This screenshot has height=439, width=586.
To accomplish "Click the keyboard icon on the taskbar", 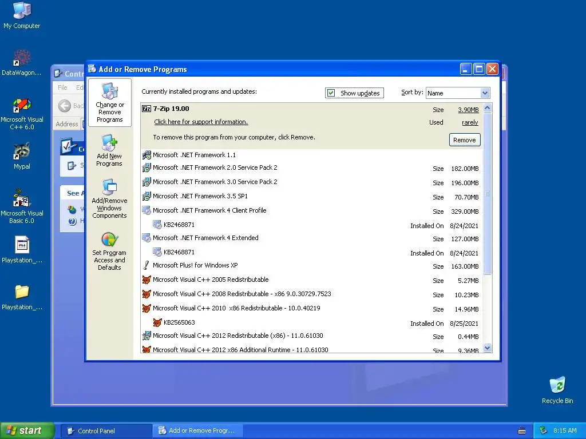I will (x=522, y=431).
